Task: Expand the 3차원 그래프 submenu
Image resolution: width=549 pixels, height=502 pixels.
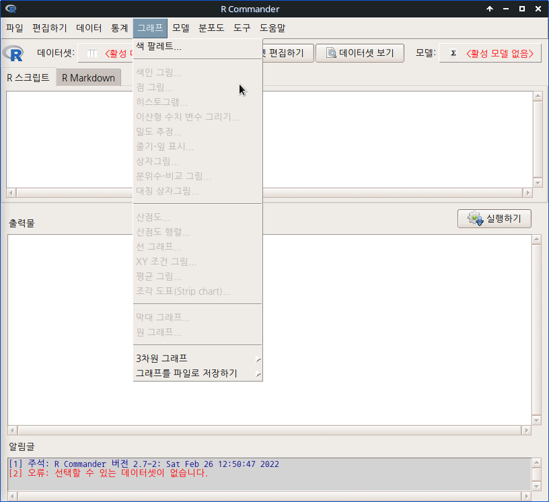Action: tap(198, 359)
